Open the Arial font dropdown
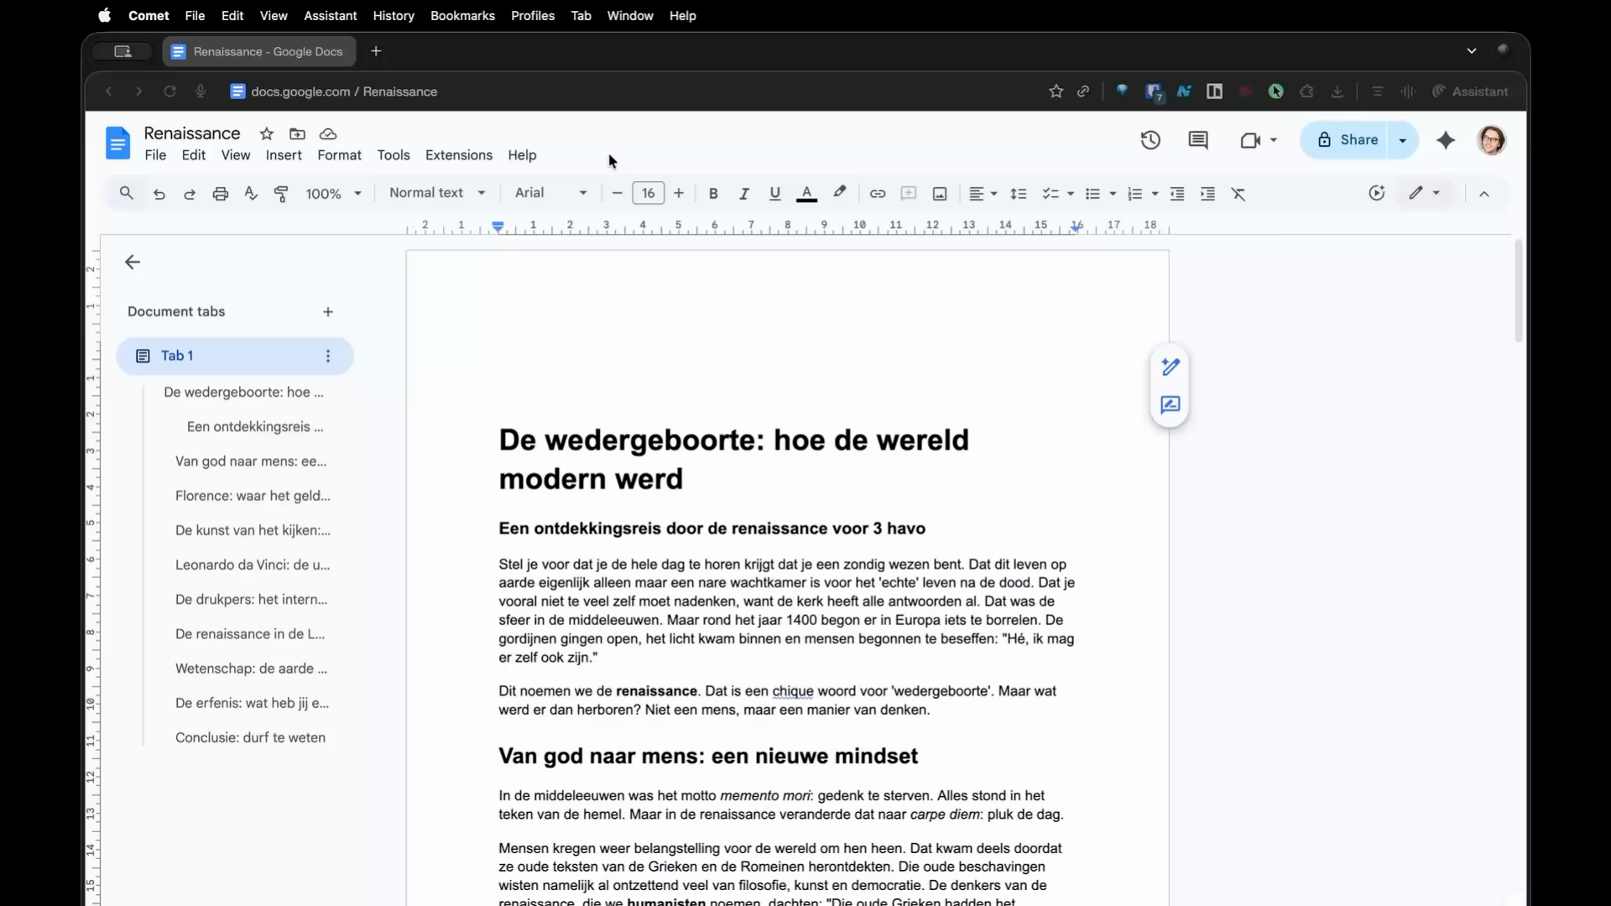 point(550,193)
